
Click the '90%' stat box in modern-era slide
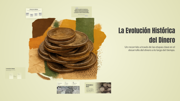point(40,14)
